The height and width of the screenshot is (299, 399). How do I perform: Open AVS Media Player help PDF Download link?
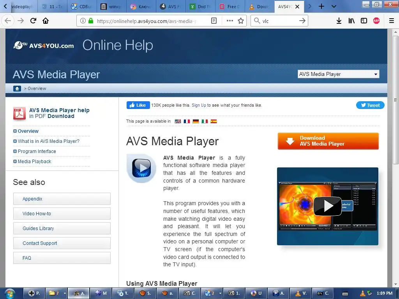coord(59,113)
